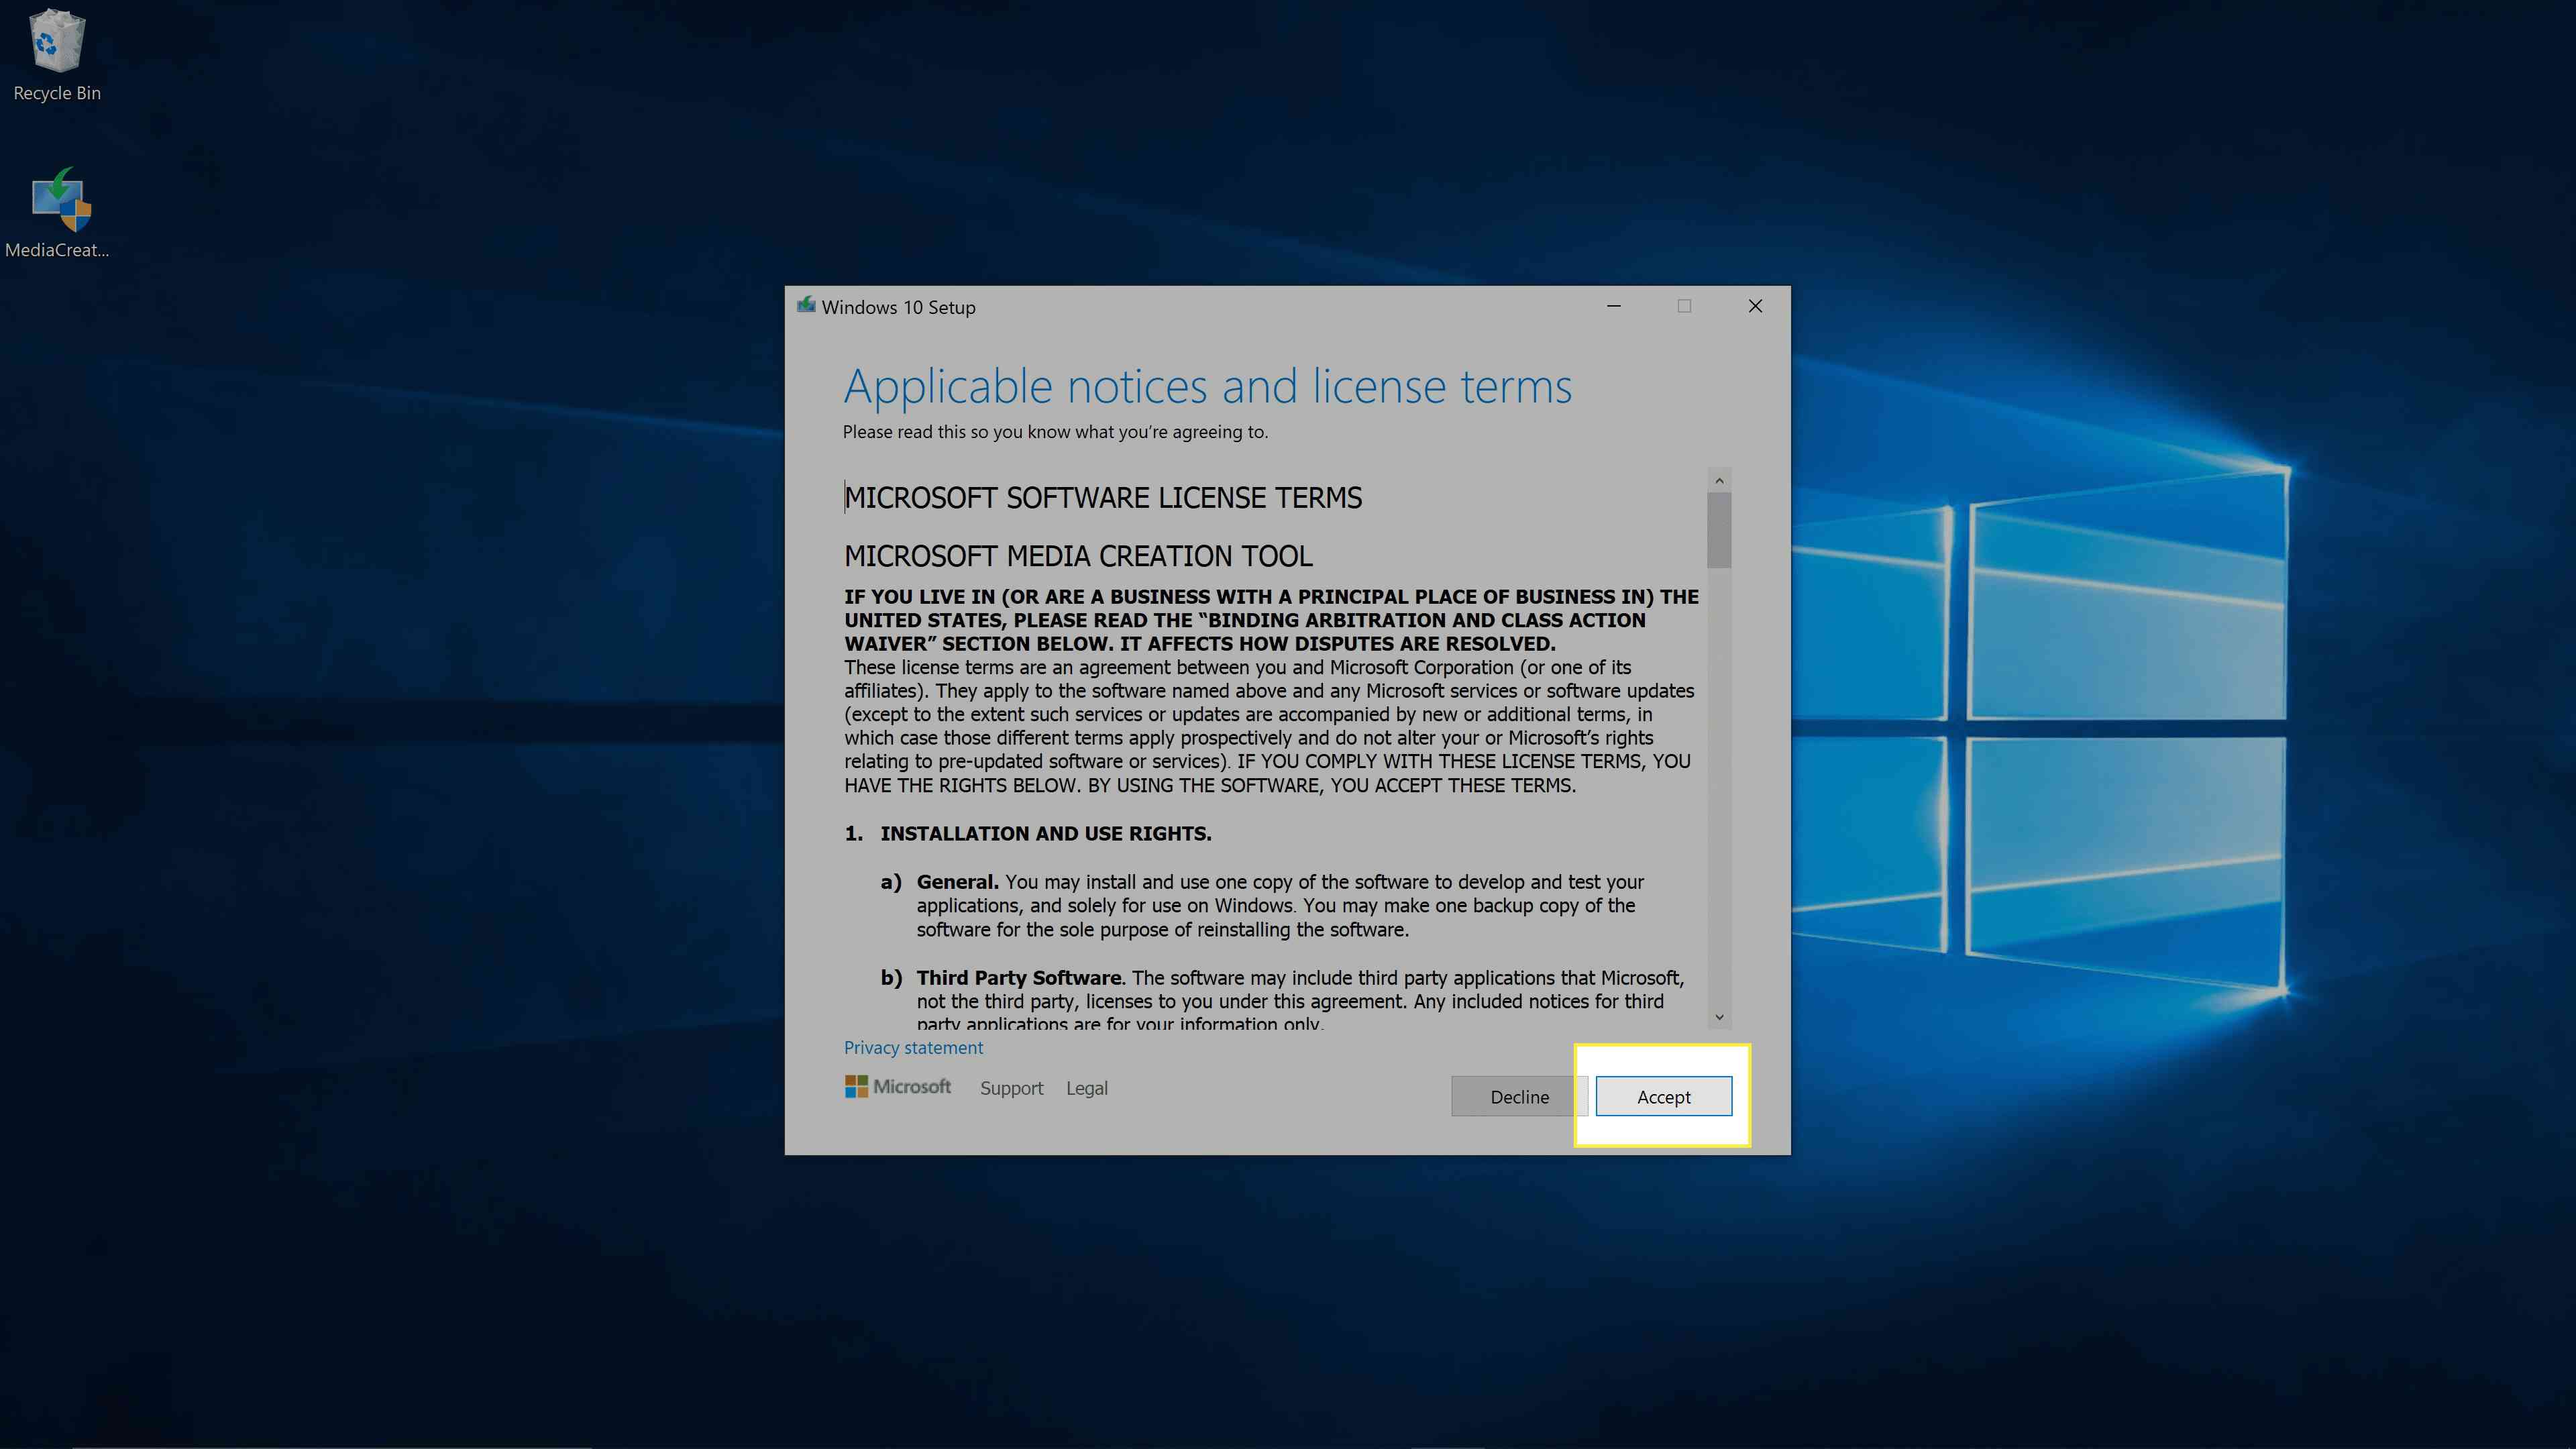This screenshot has height=1449, width=2576.
Task: Click the Microsoft logo in the dialog footer
Action: (x=898, y=1087)
